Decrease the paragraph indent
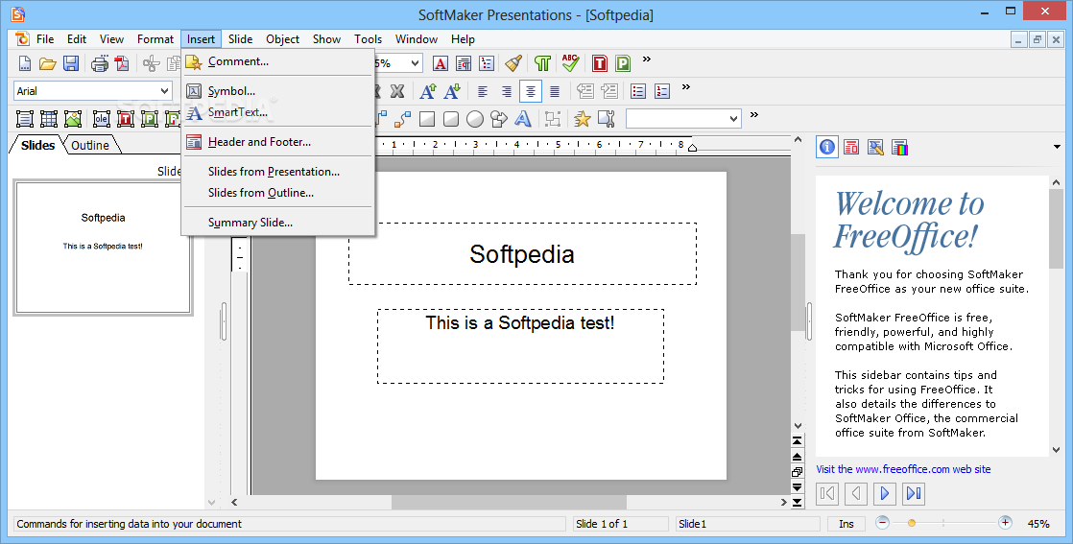Image resolution: width=1073 pixels, height=544 pixels. click(585, 91)
